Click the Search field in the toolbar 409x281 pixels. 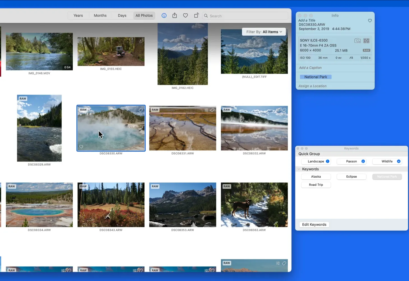coord(245,16)
